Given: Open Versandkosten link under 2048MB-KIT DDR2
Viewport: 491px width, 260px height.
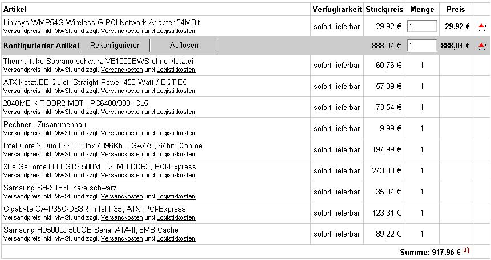Looking at the screenshot, I should (121, 112).
